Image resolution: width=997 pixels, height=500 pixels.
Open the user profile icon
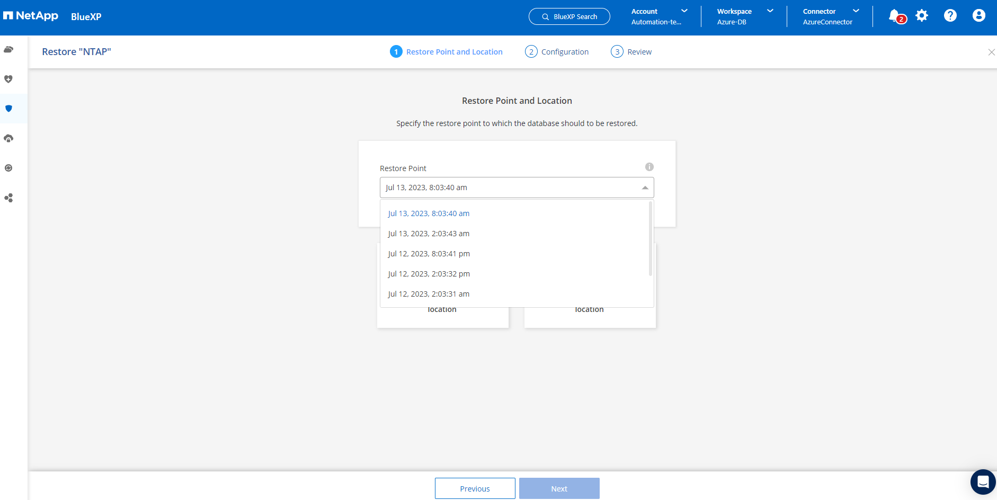coord(979,16)
